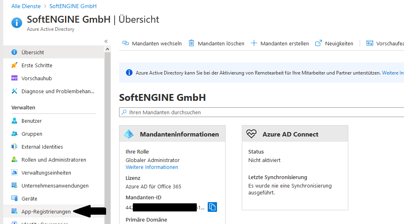Open App-Registrierungen in the sidebar
The width and height of the screenshot is (404, 224).
46,211
